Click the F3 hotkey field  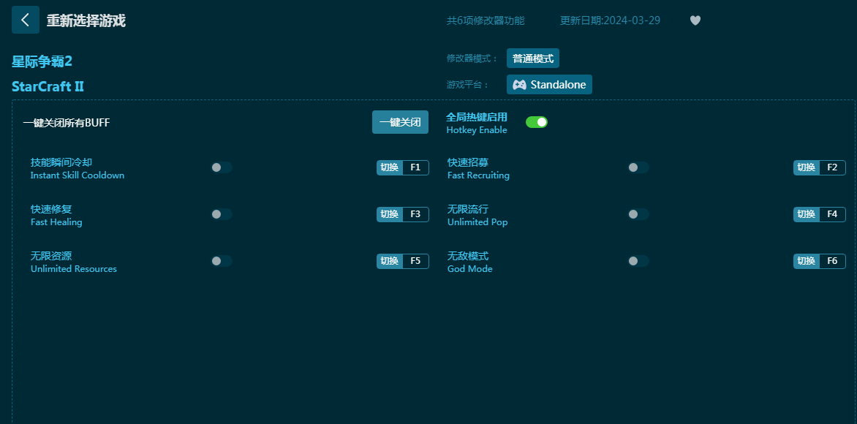pos(415,214)
